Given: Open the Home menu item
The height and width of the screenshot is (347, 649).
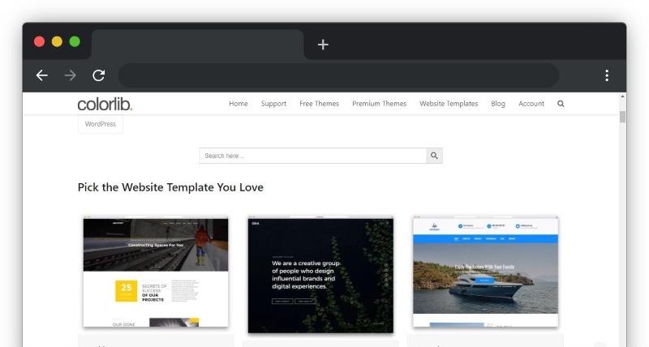Looking at the screenshot, I should click(x=239, y=104).
